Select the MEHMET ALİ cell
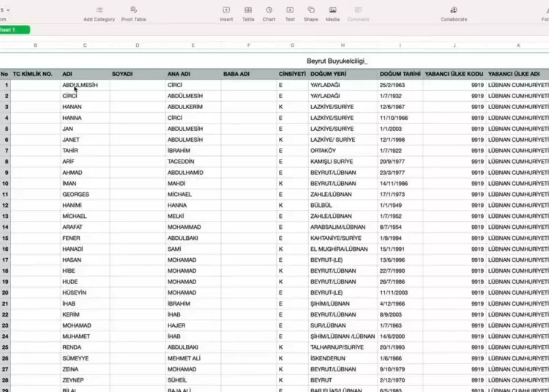Viewport: 549px width, 392px height. (x=193, y=358)
